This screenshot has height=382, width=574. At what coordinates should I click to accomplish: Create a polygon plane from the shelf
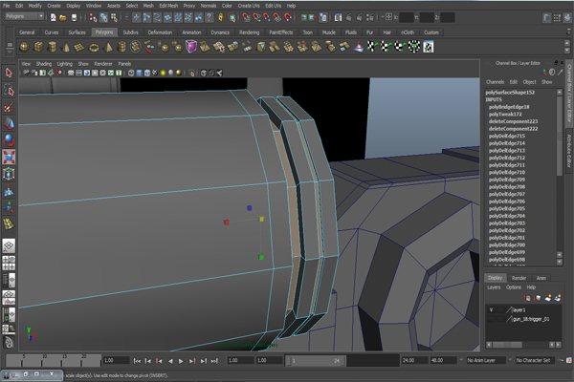[x=79, y=47]
